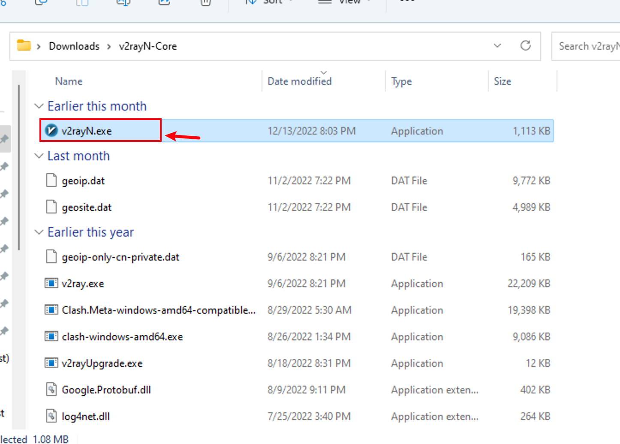Click the 1,113 KB size value
620x444 pixels.
pos(532,131)
